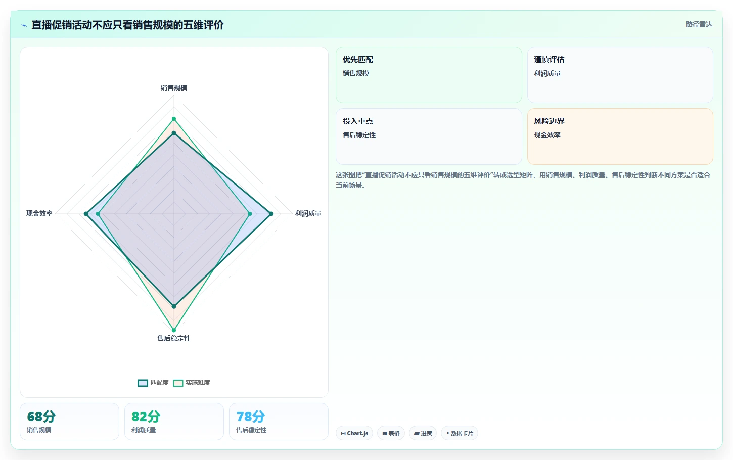
Task: Click 现金效率 text in 风险边界 card
Action: click(547, 135)
